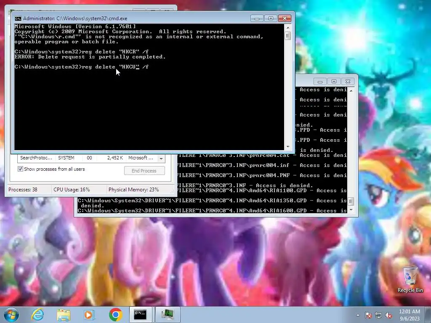This screenshot has width=431, height=323.
Task: Click the Administrator cmd.exe title bar text
Action: coord(75,19)
